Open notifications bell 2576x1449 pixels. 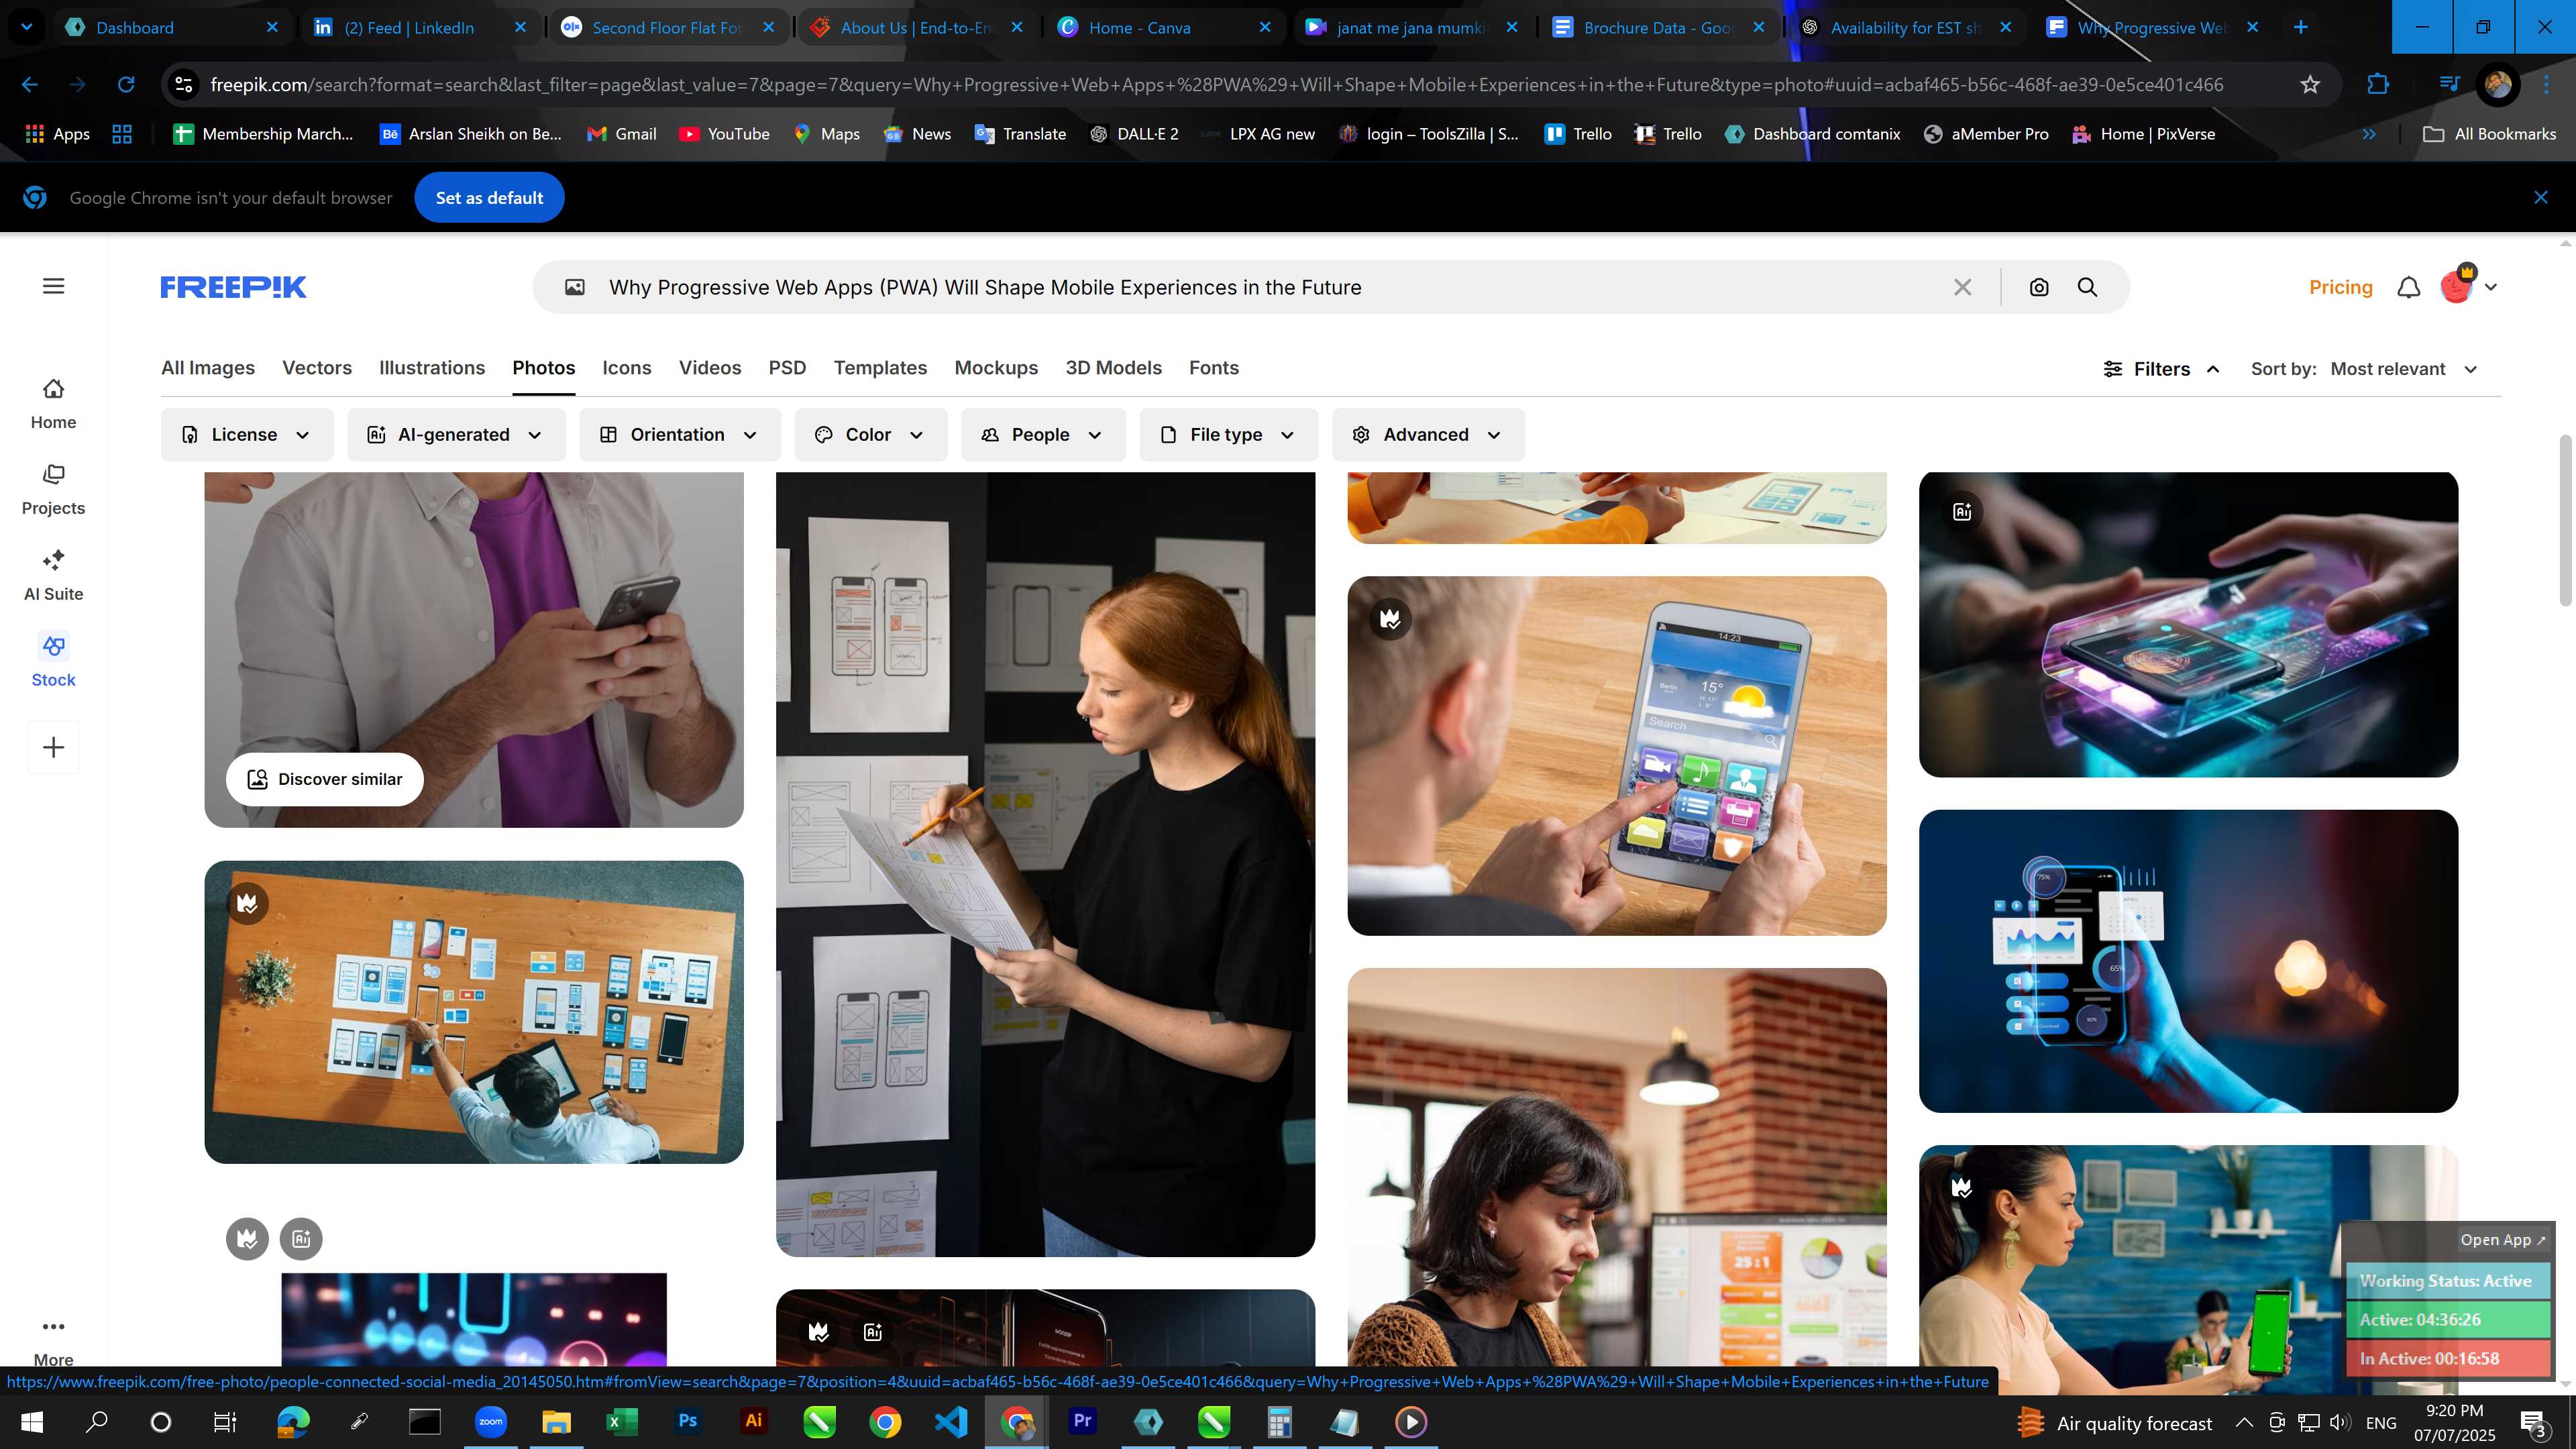(2408, 287)
